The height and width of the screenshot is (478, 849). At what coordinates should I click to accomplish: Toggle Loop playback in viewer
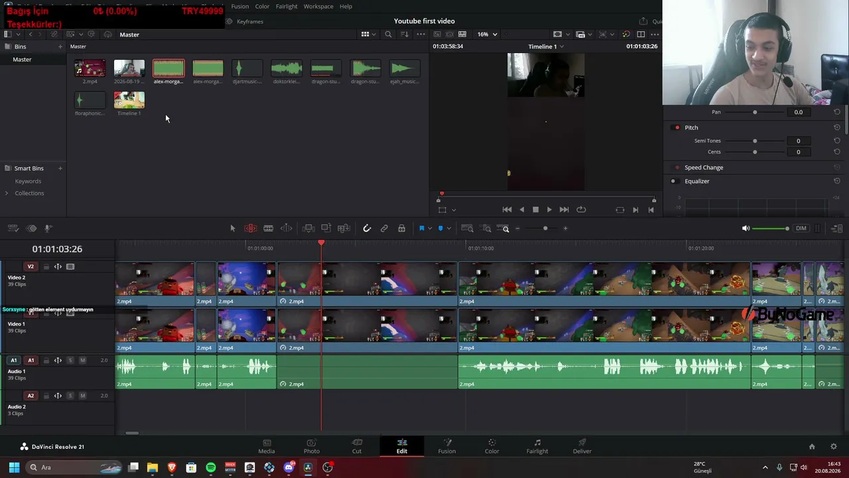point(581,210)
